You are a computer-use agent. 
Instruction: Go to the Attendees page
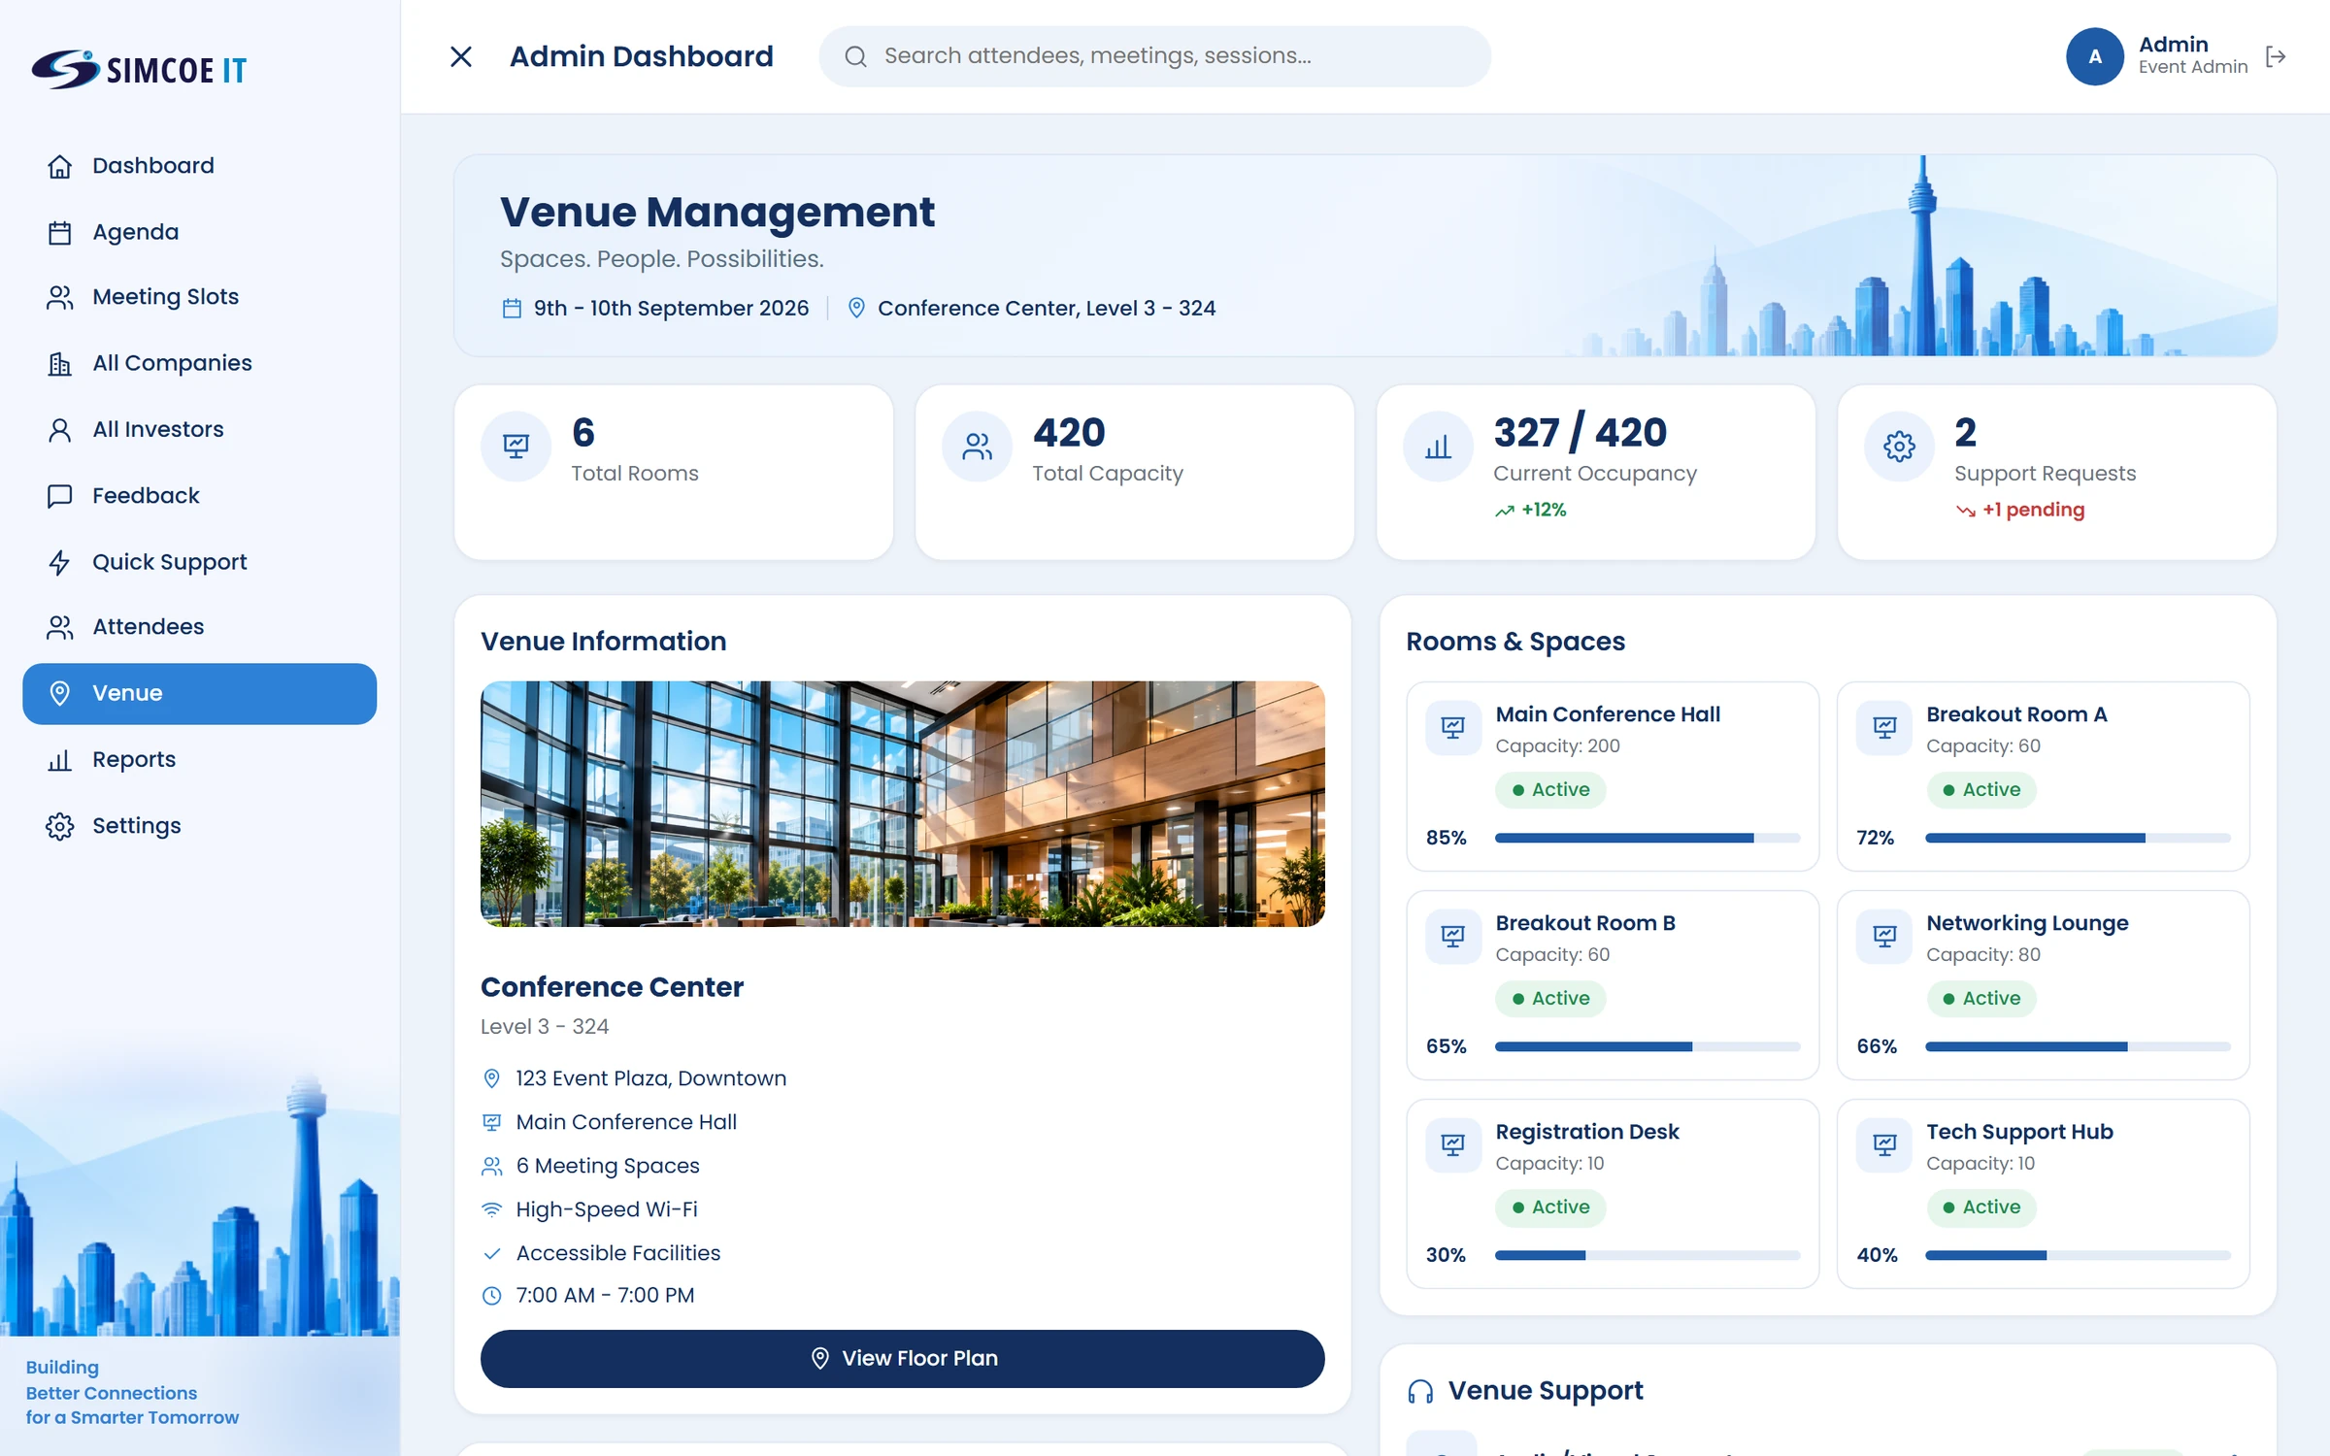[199, 627]
